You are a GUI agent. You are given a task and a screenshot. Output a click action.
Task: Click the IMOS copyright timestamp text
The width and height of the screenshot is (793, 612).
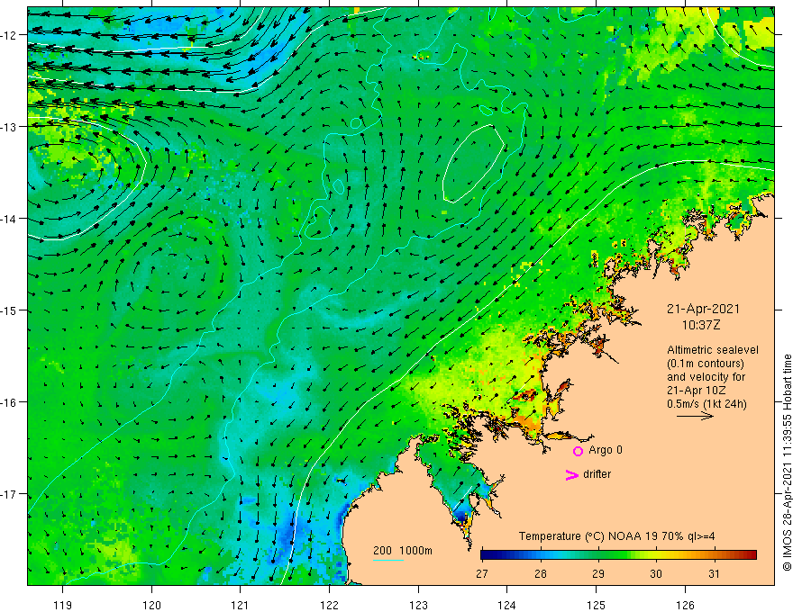click(x=787, y=463)
